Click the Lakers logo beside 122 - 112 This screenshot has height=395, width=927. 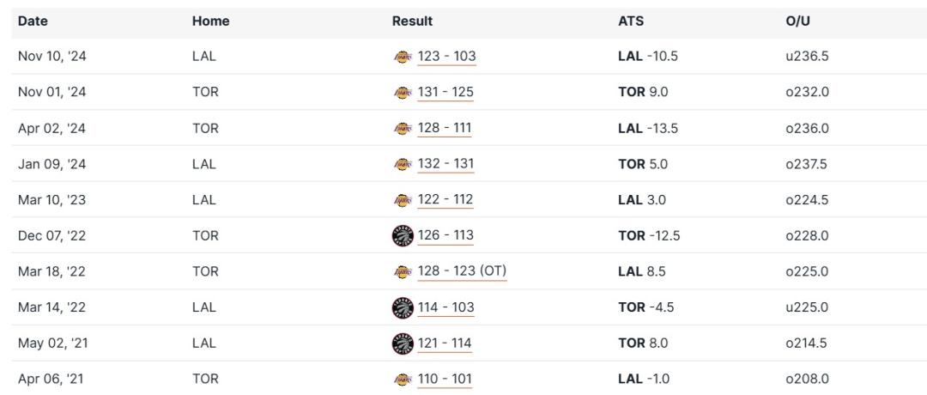point(402,200)
